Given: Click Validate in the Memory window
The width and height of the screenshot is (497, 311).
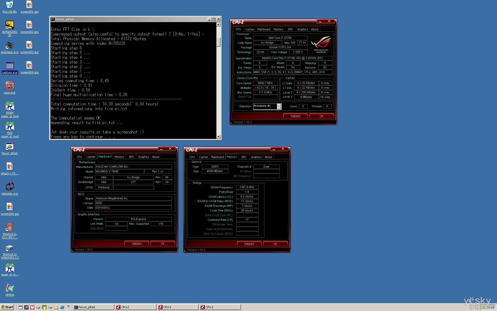Looking at the screenshot, I should [249, 244].
